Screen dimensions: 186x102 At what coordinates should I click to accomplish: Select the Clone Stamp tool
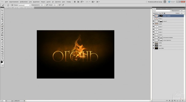2,29
